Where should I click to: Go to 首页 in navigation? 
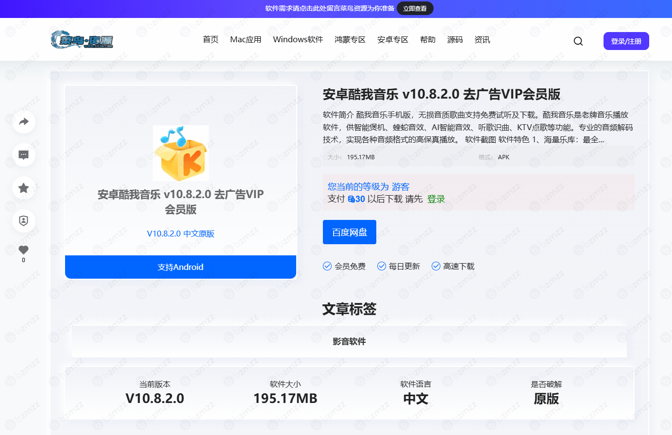[211, 40]
